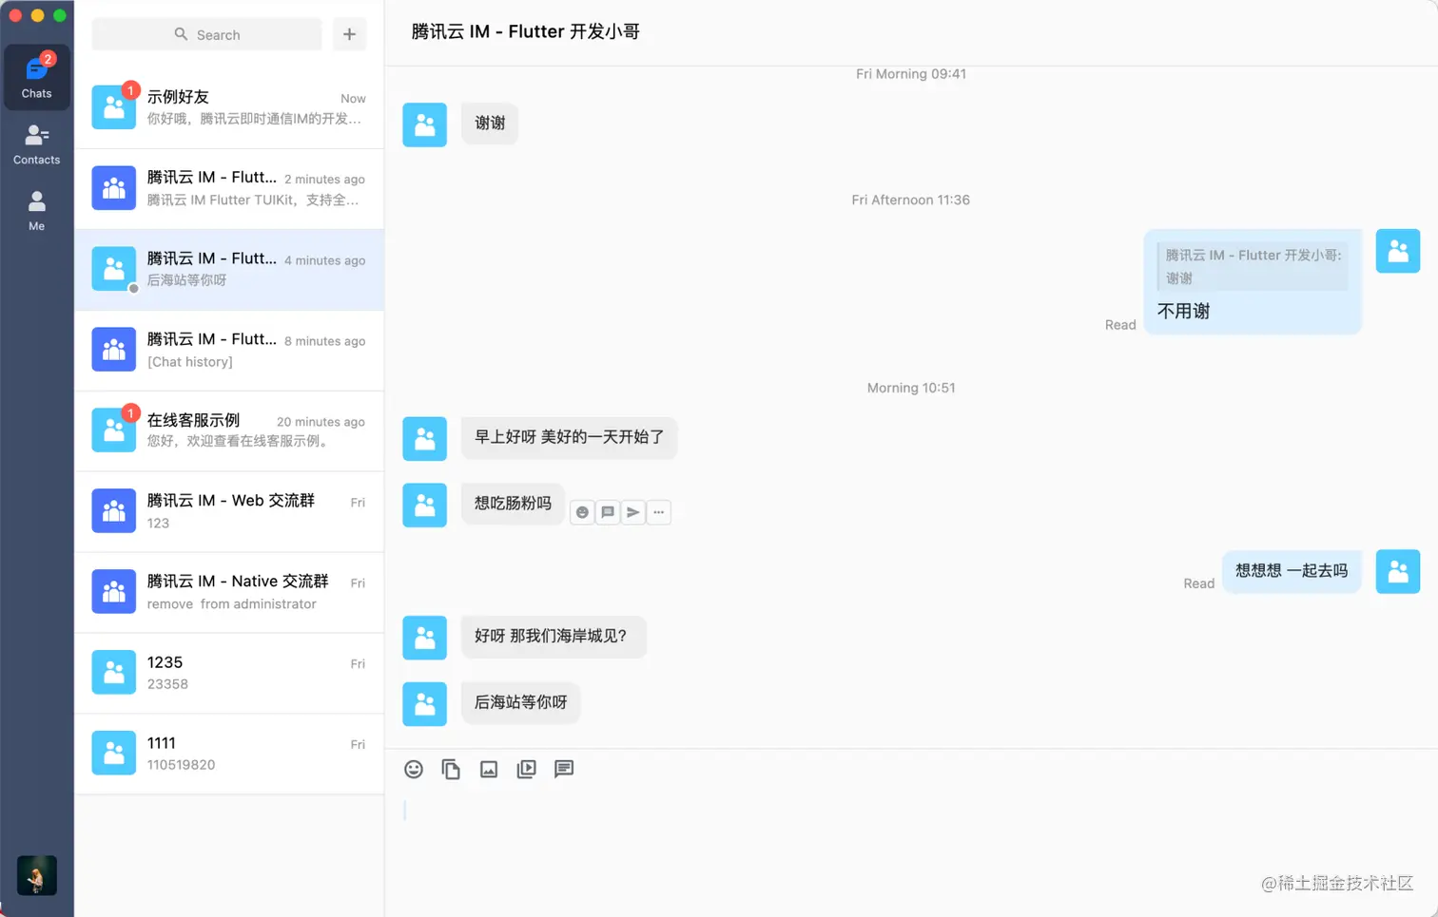Image resolution: width=1438 pixels, height=917 pixels.
Task: Click the group avatar of Native 交流群
Action: click(113, 591)
